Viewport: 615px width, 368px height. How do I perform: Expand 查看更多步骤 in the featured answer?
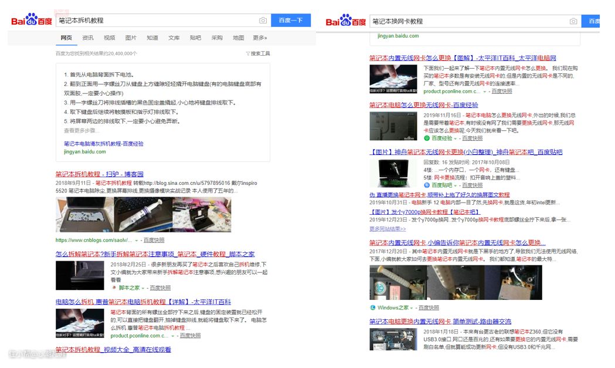[x=81, y=130]
